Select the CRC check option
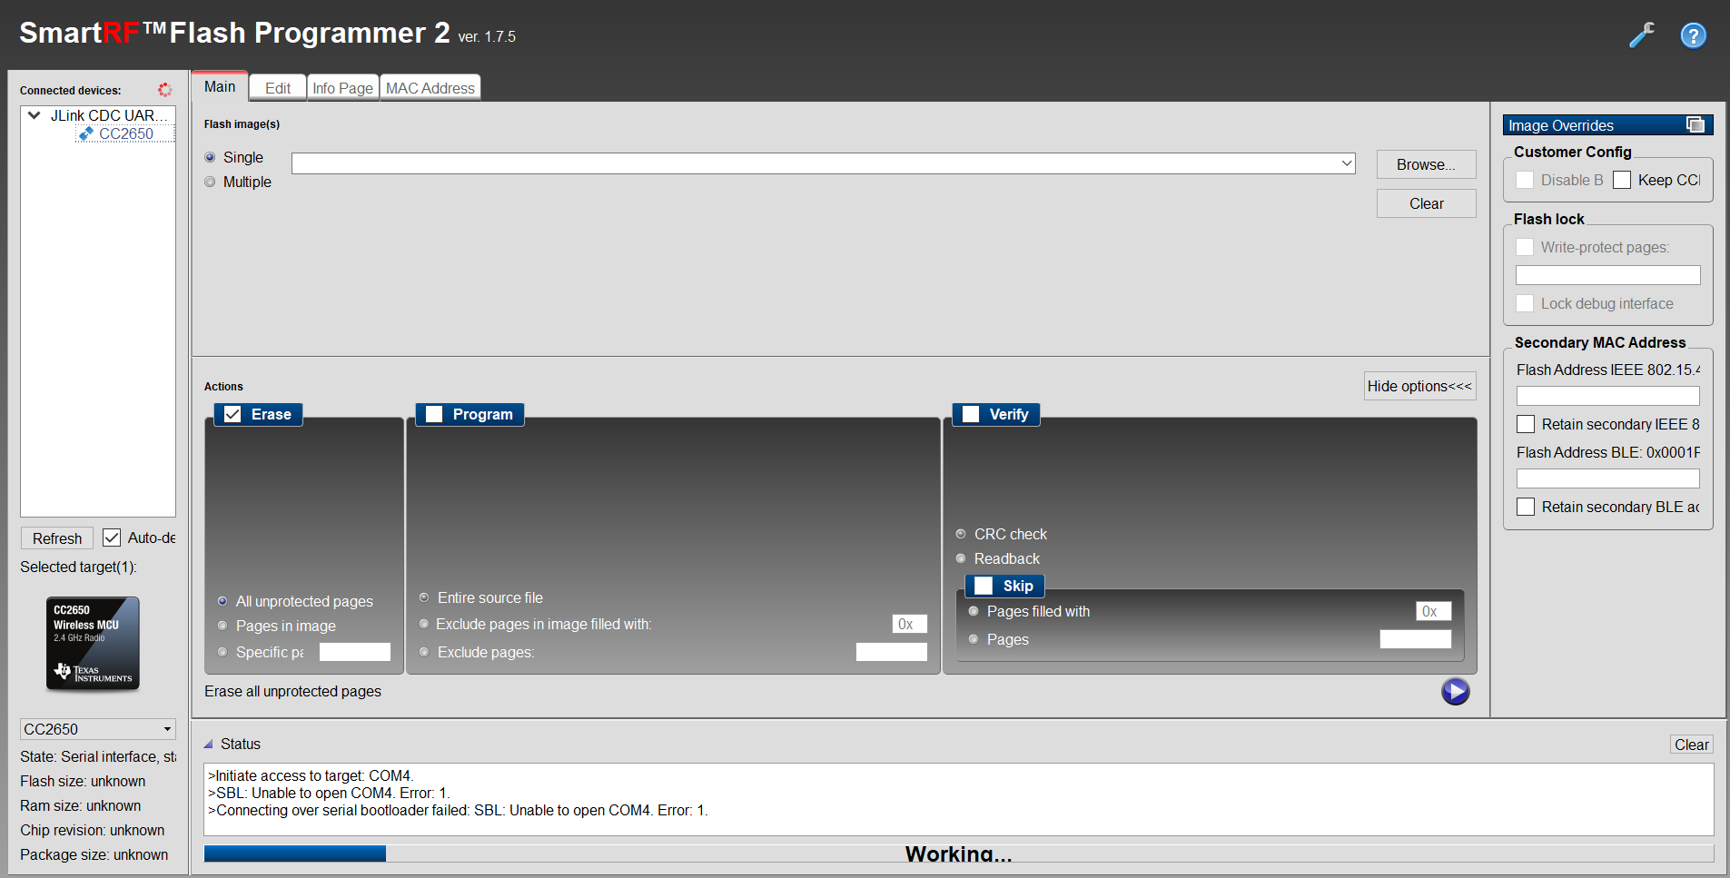 [961, 534]
